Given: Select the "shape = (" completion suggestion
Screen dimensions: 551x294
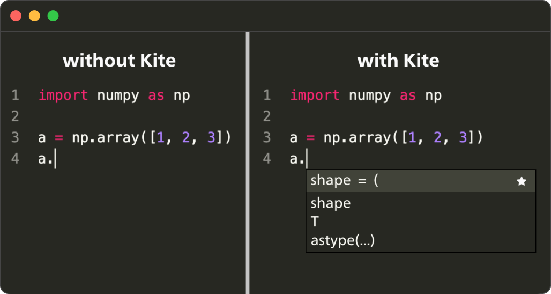Looking at the screenshot, I should point(345,180).
